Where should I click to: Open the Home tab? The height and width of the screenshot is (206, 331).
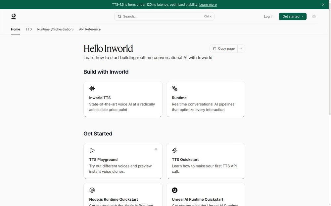tap(16, 29)
